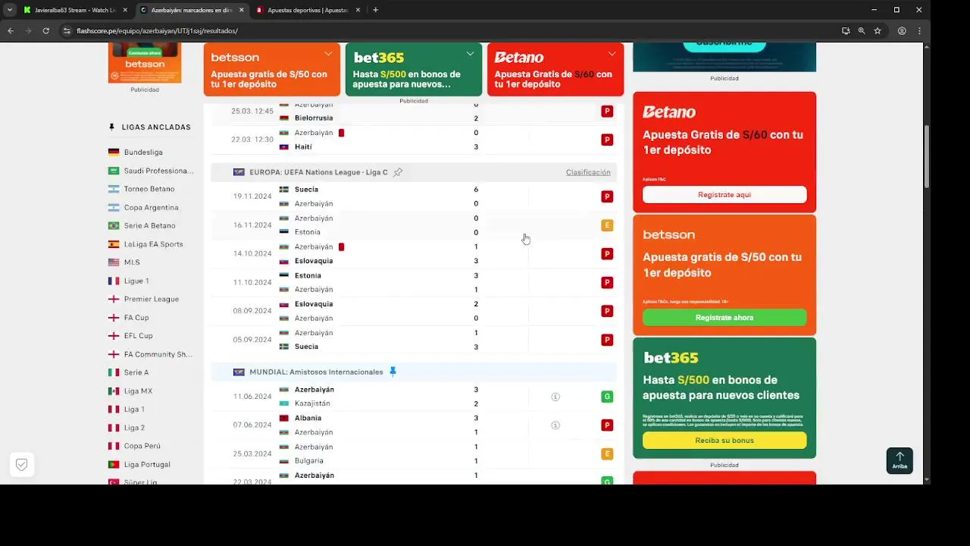Image resolution: width=970 pixels, height=546 pixels.
Task: Open the tab search dropdown arrow
Action: click(x=9, y=10)
